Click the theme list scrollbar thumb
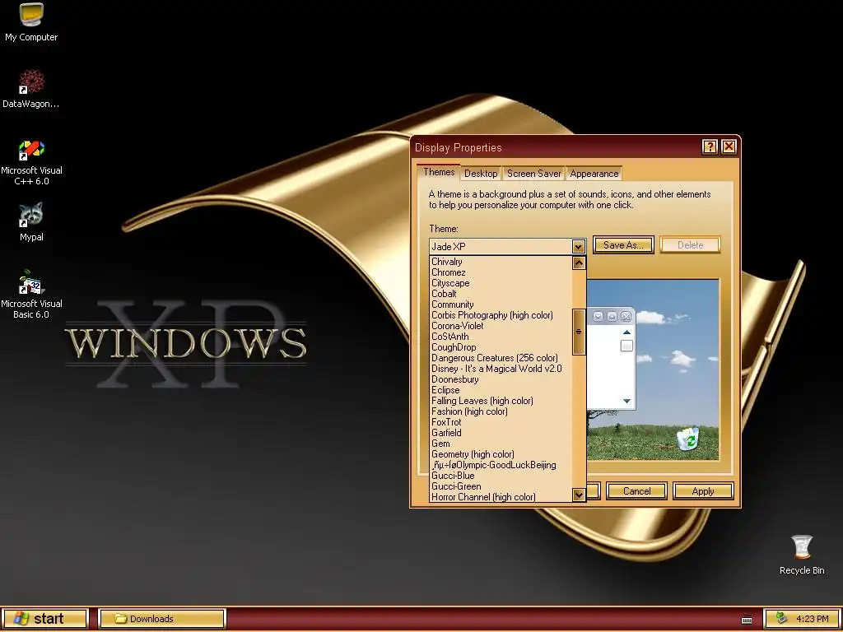843x632 pixels. coord(579,332)
